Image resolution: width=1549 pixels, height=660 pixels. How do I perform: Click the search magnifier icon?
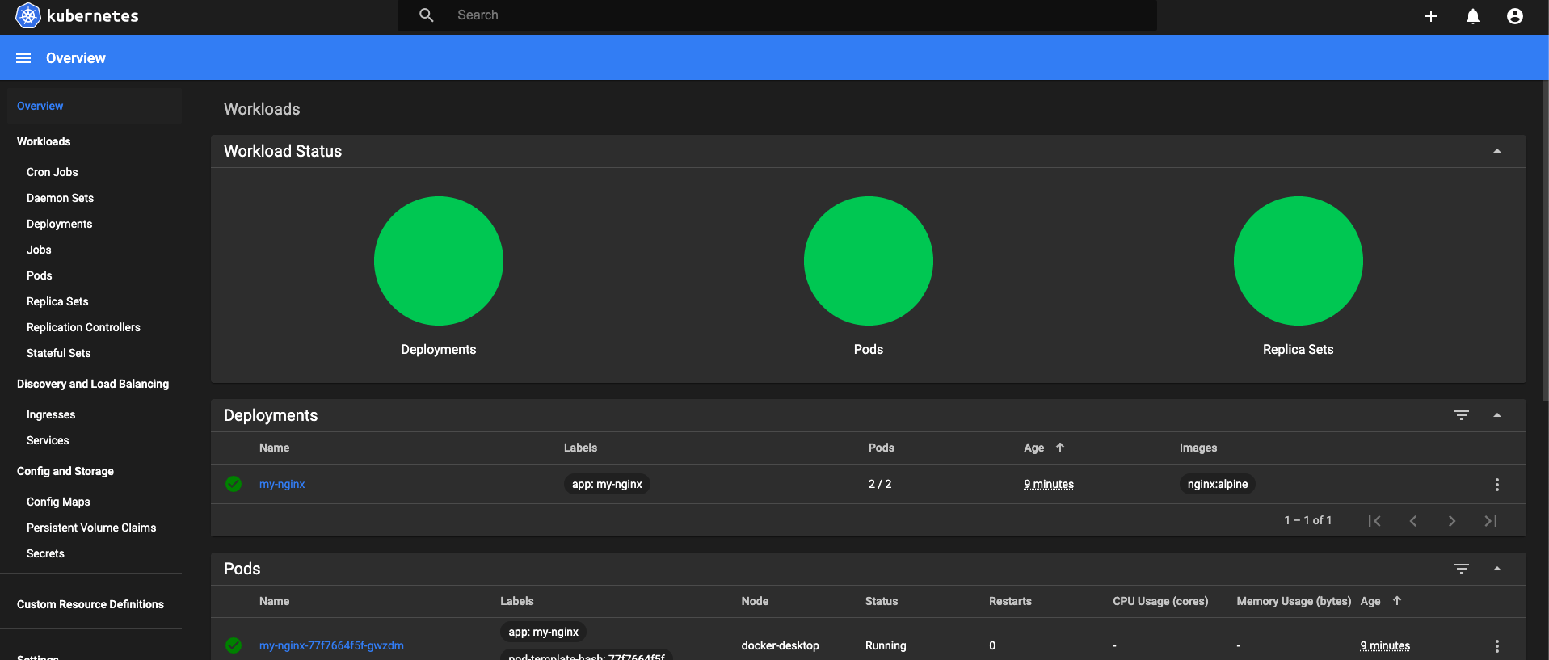(x=427, y=15)
